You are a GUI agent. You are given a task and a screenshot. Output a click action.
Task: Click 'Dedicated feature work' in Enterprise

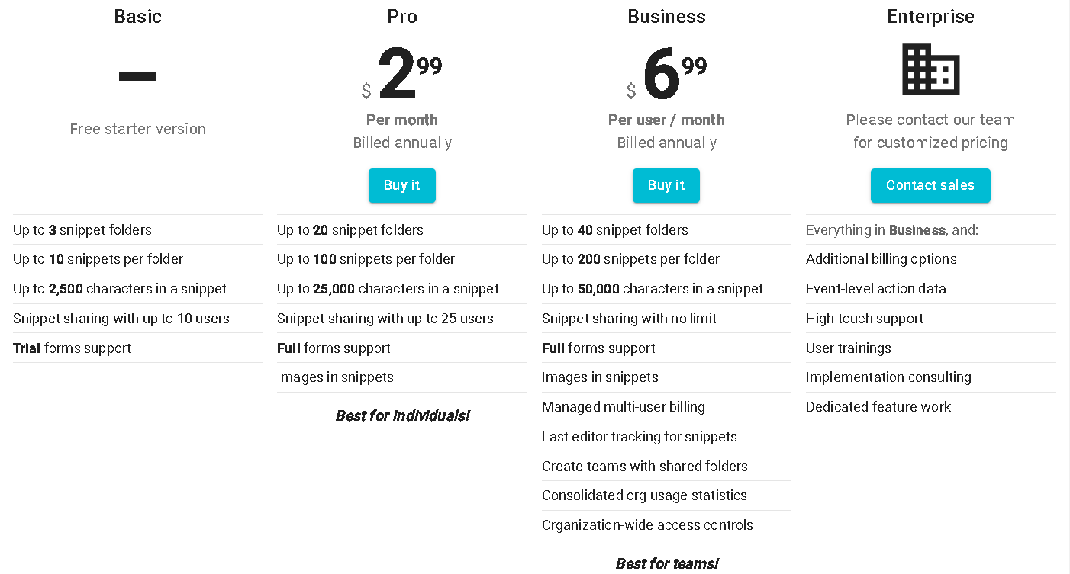pos(878,407)
